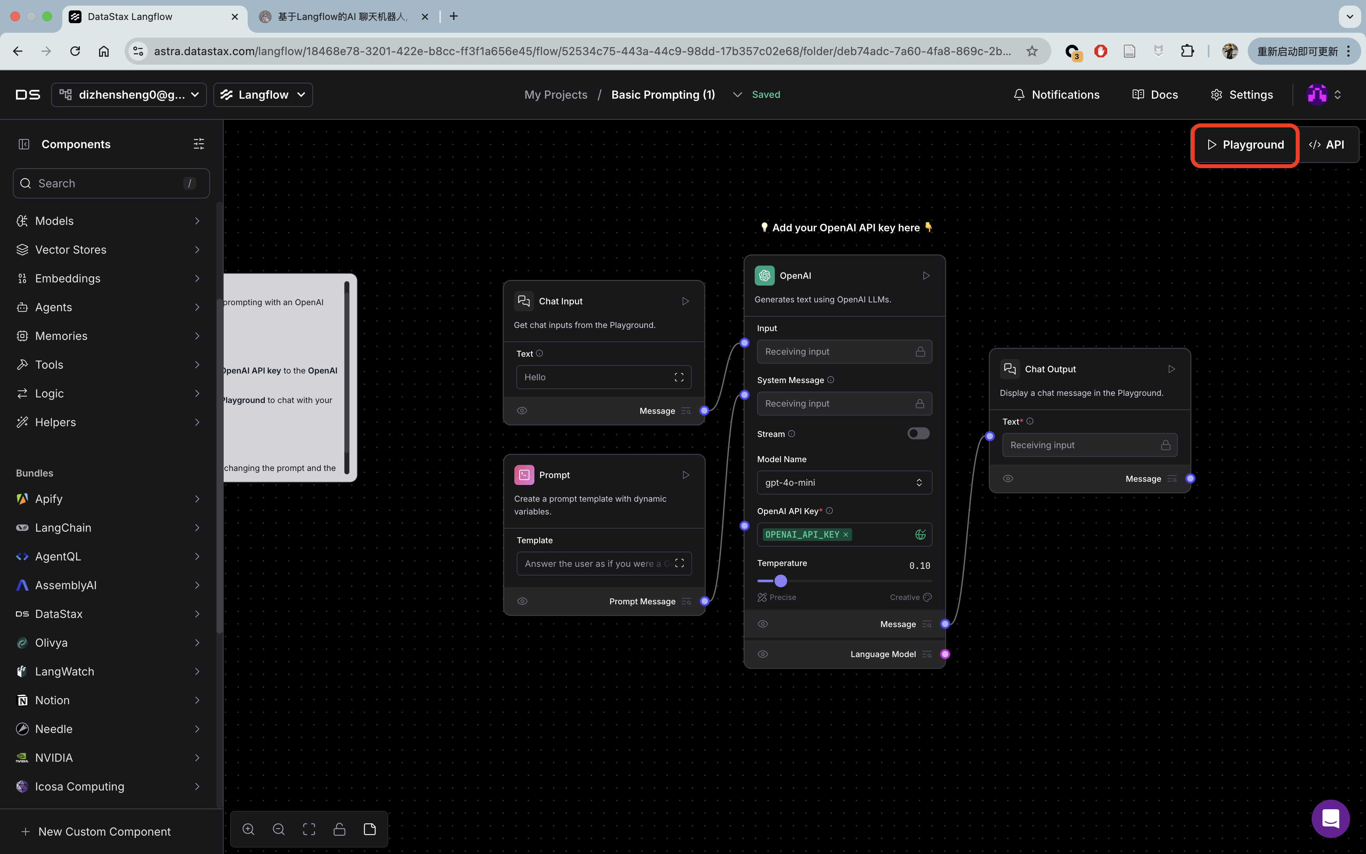Inspect the Language Model output icon

pos(927,654)
